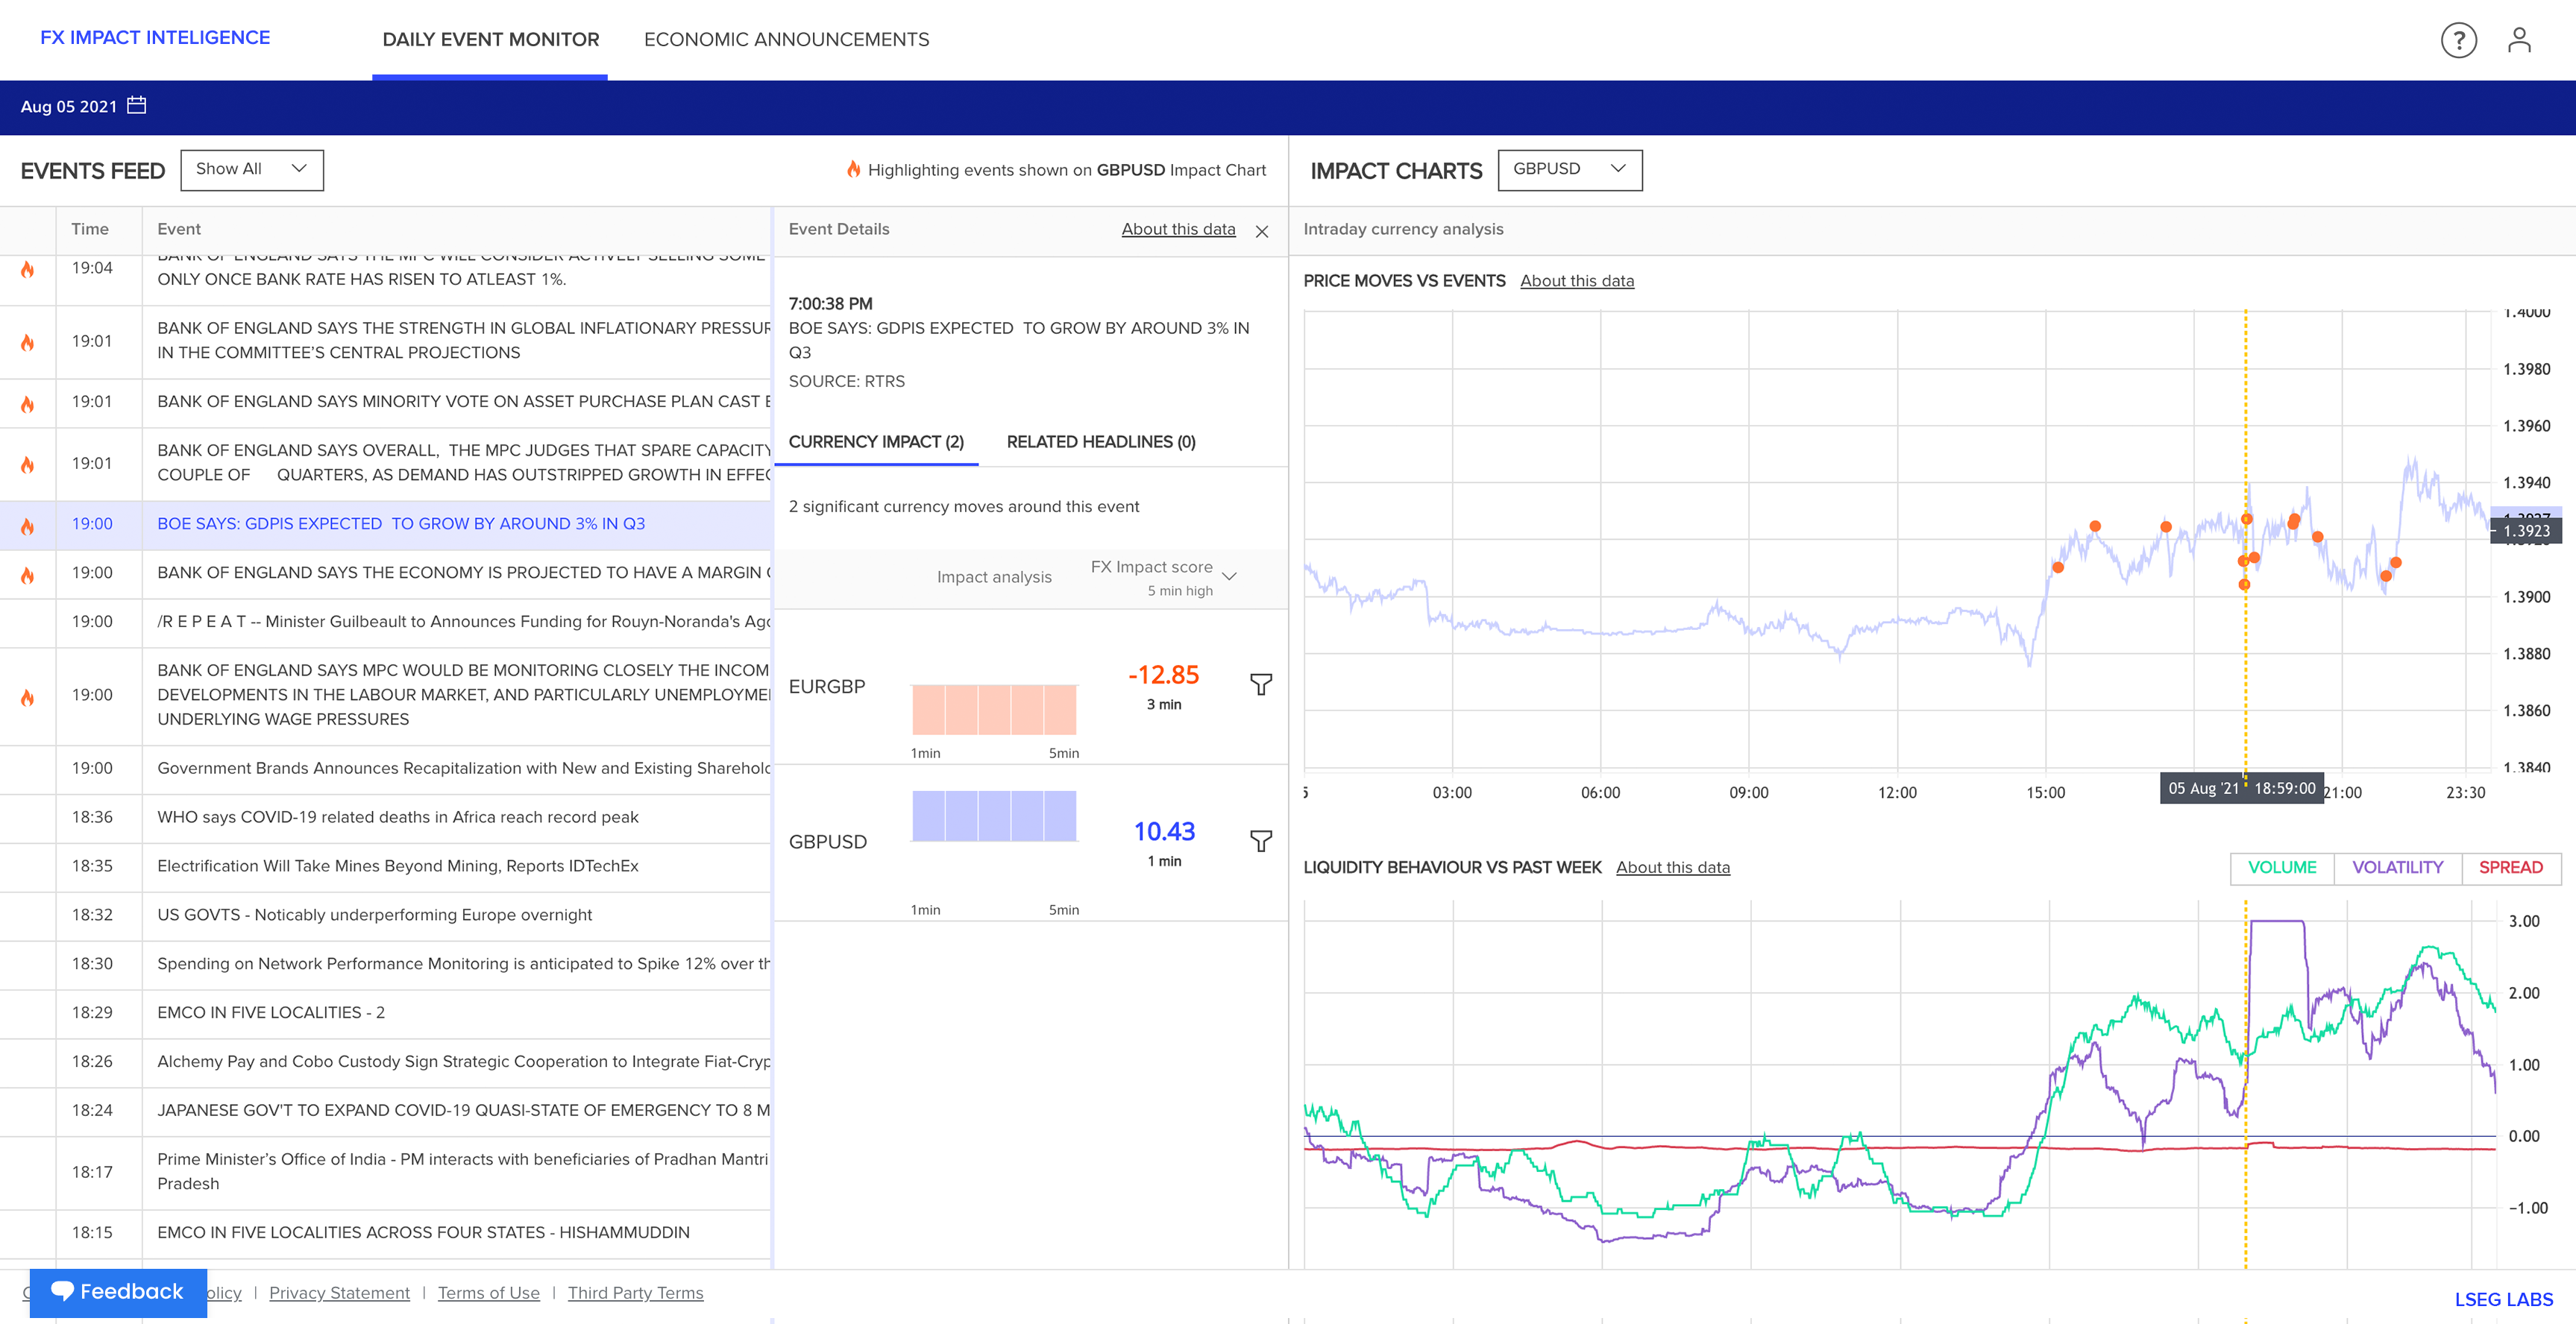Toggle the VOLATILITY liquidity series
This screenshot has width=2576, height=1324.
click(x=2397, y=867)
